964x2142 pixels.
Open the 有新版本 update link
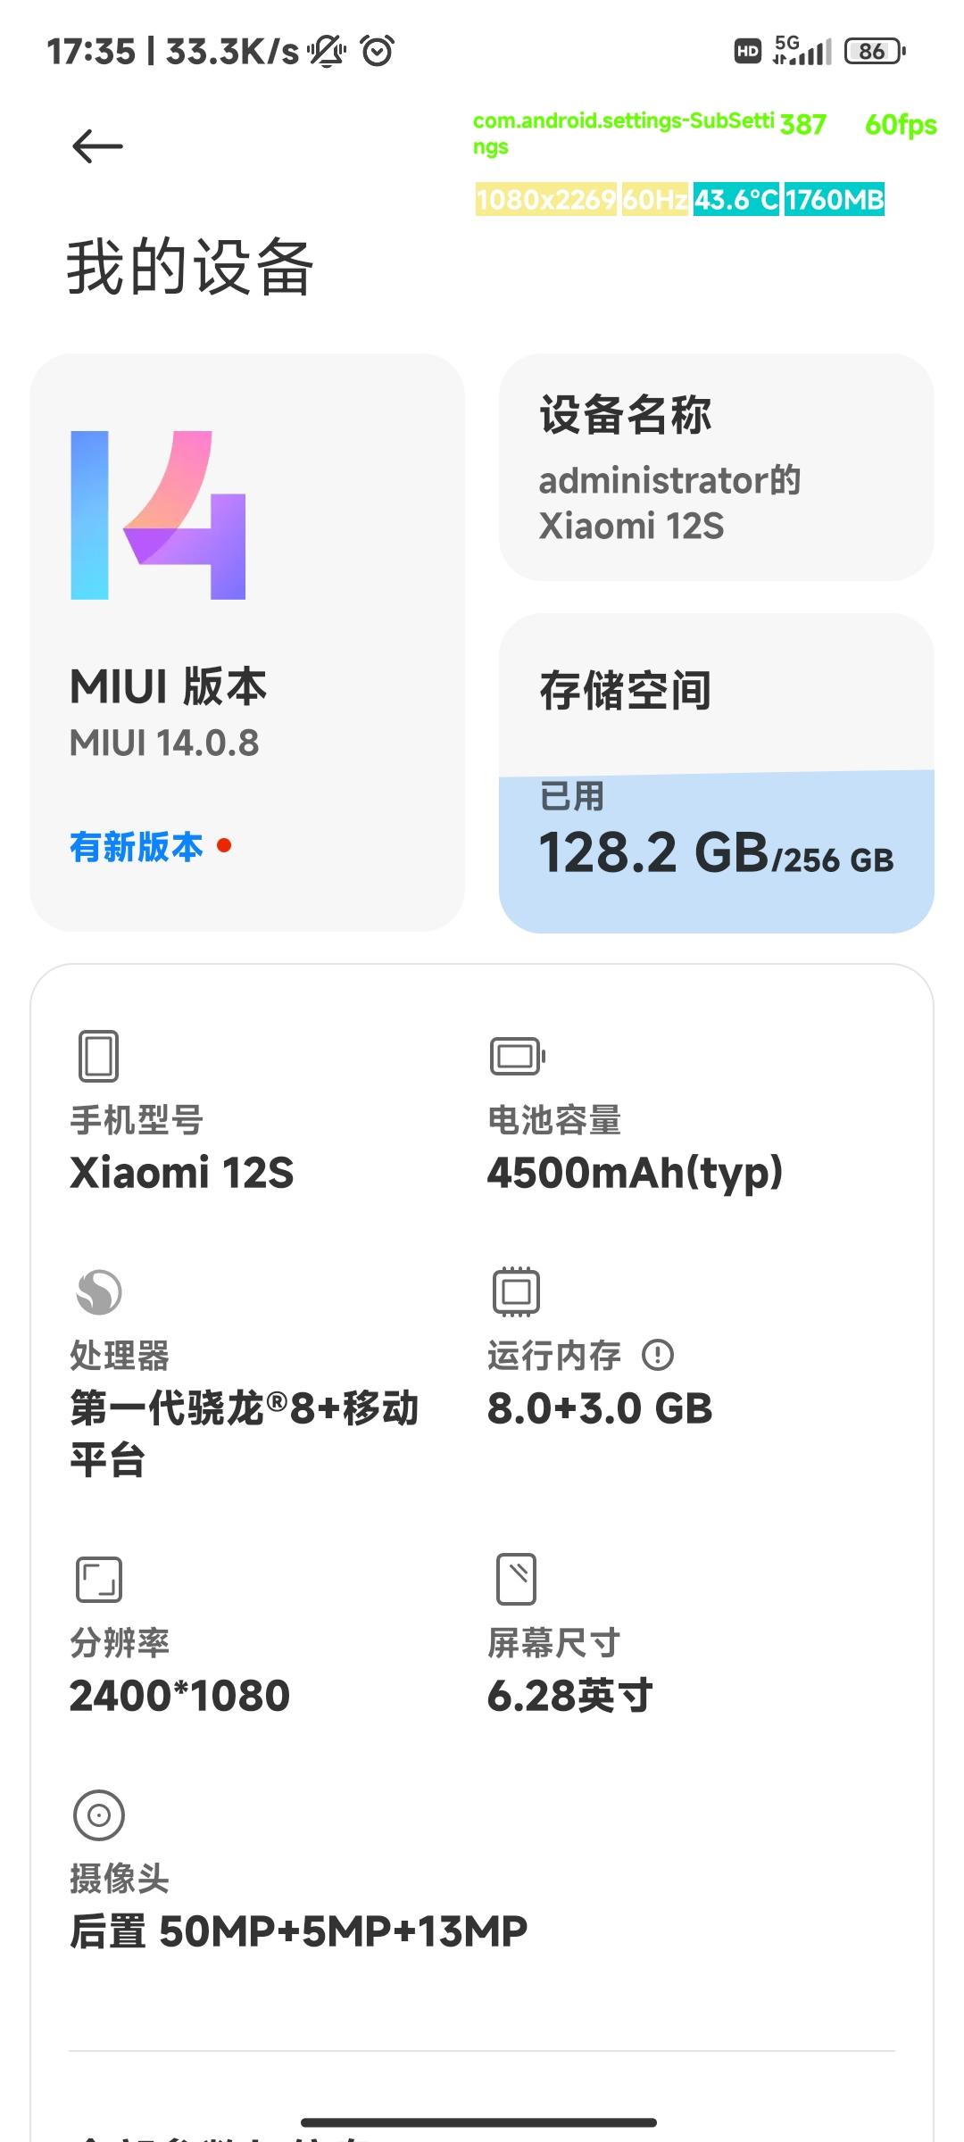point(137,846)
